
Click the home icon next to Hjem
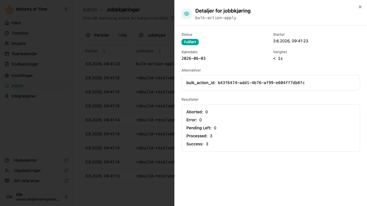(x=7, y=23)
